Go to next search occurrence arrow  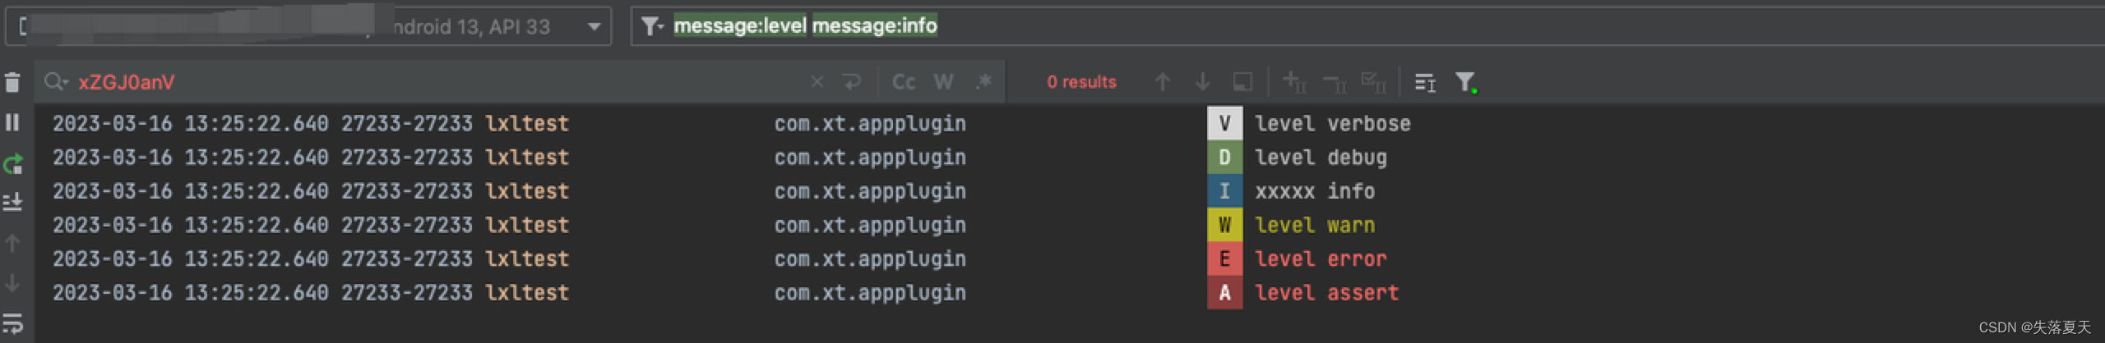(1202, 82)
